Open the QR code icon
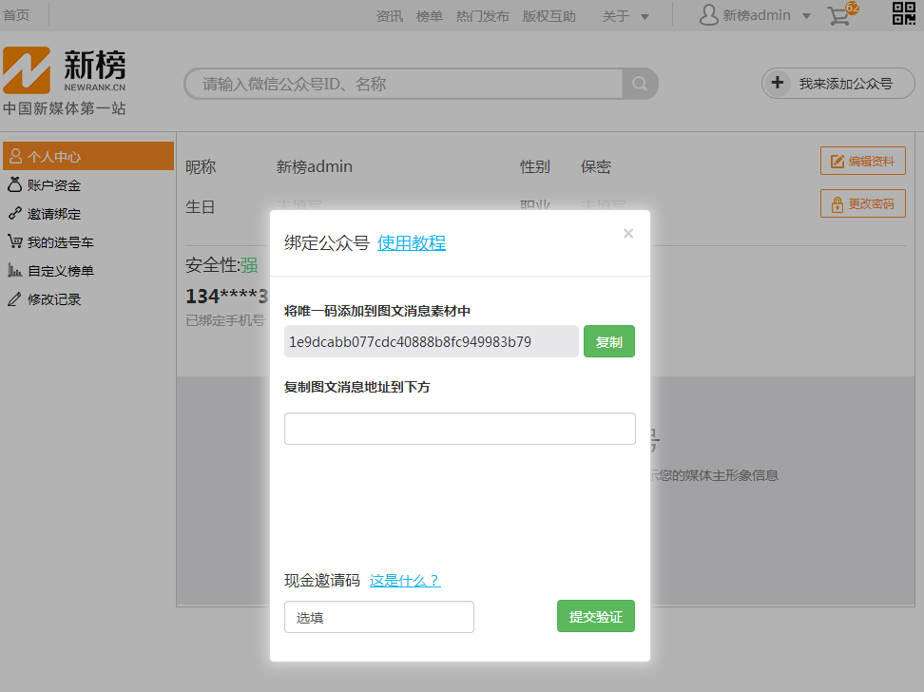 [903, 13]
